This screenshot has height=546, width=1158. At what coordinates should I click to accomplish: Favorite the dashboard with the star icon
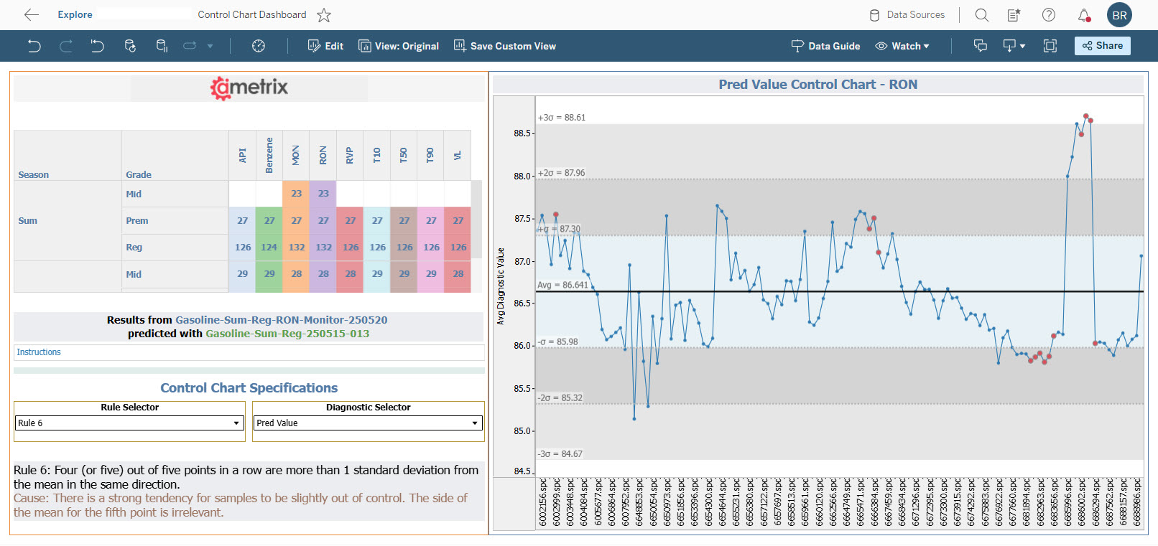324,15
